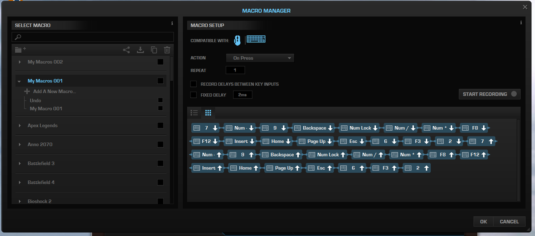535x236 pixels.
Task: Select 'F12' key down event
Action: [206, 141]
